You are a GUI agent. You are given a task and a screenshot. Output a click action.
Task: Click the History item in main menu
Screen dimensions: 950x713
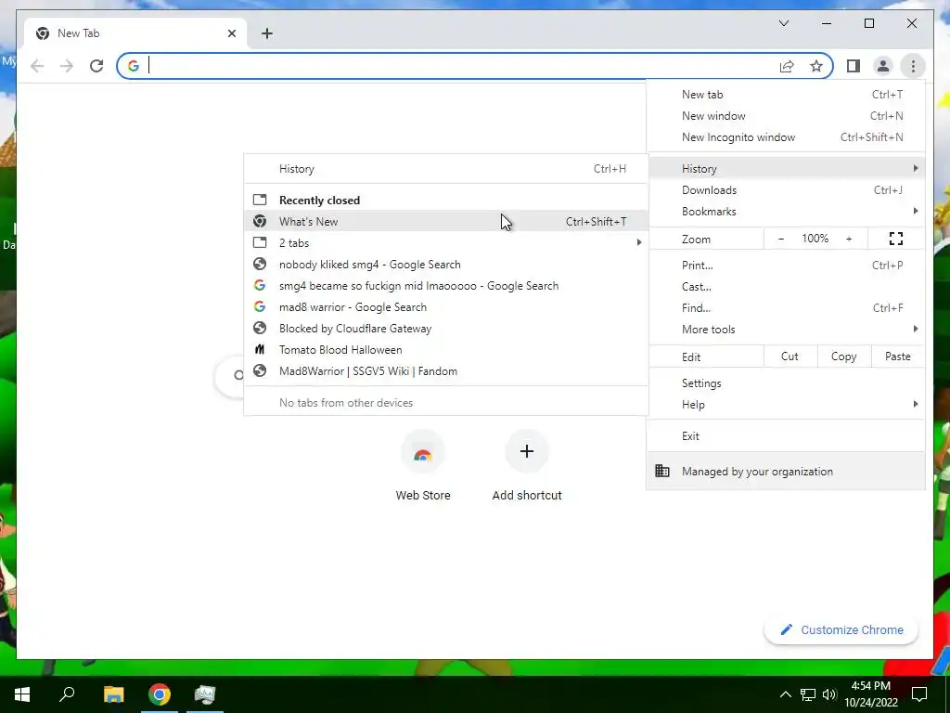786,169
